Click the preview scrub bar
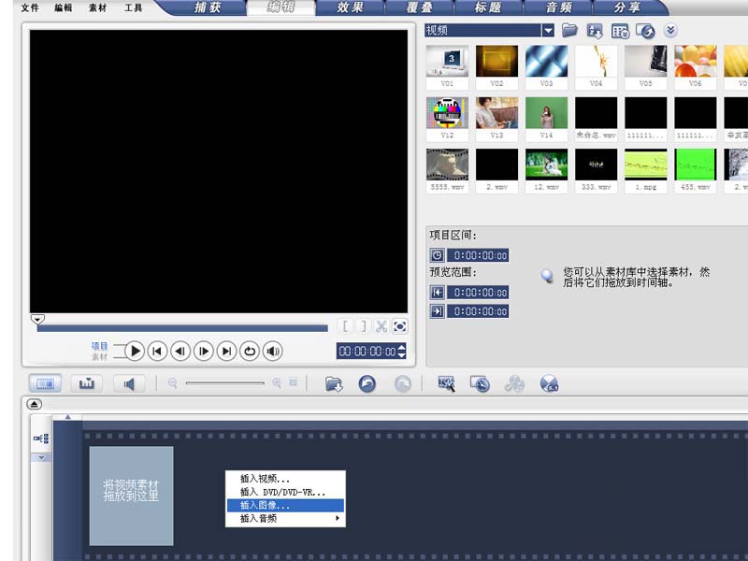The image size is (748, 561). [x=182, y=328]
